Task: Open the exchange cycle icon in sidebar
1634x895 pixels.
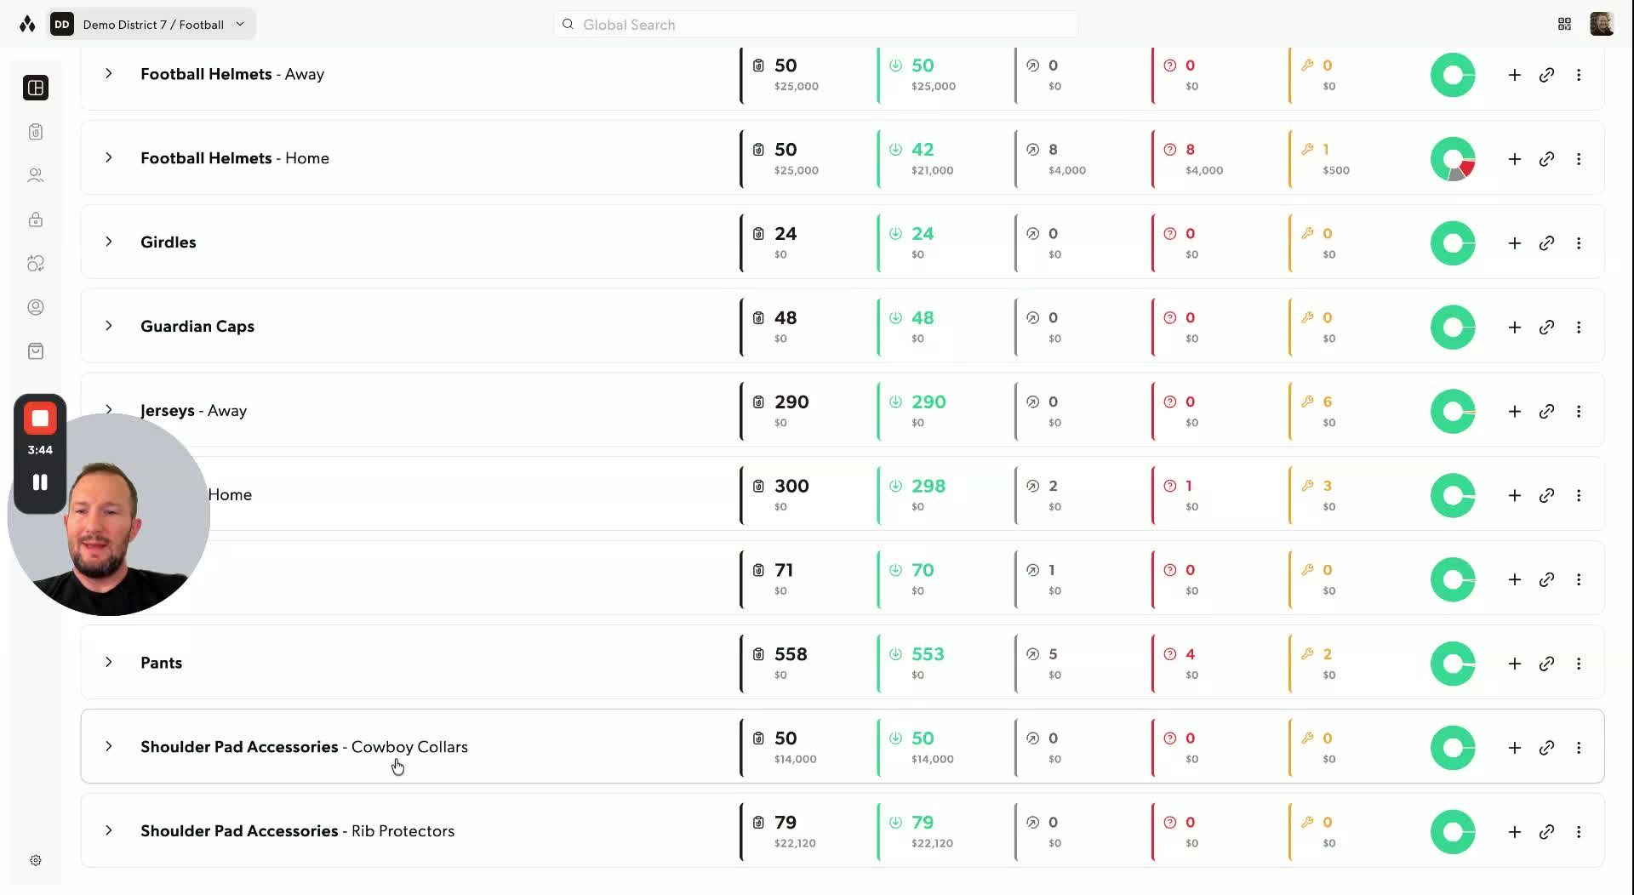Action: tap(36, 264)
